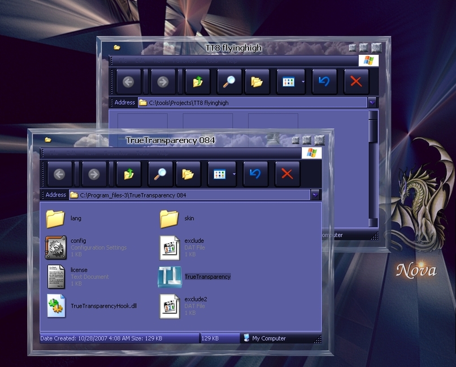This screenshot has width=456, height=367.
Task: Click address field showing C:\Program_files-3\TrueTransparency 084
Action: (x=190, y=195)
